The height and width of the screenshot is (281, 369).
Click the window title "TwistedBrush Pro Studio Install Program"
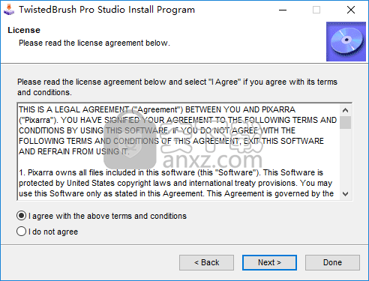click(106, 10)
